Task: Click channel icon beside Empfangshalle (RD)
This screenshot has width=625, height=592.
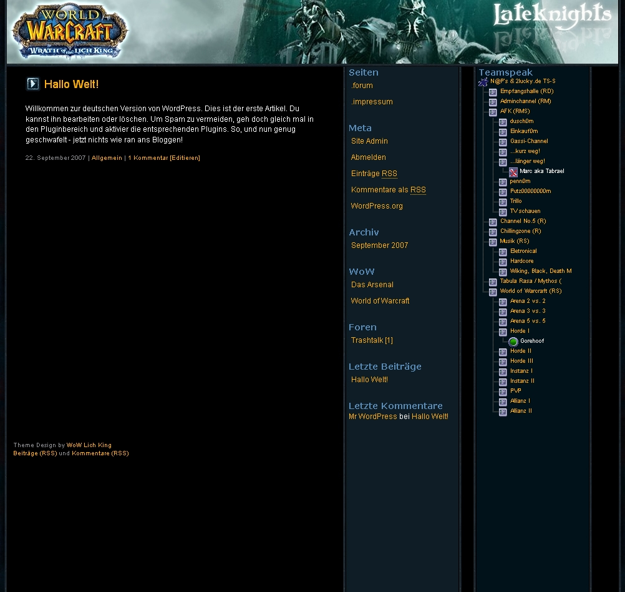Action: click(493, 92)
